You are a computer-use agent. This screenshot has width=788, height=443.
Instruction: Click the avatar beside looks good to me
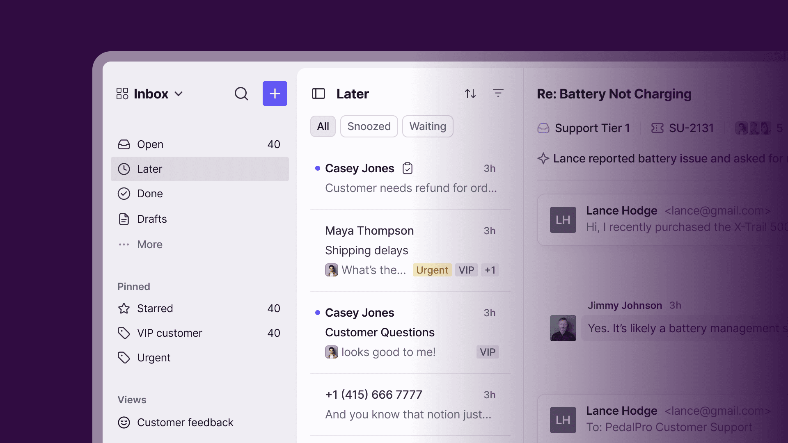coord(332,352)
